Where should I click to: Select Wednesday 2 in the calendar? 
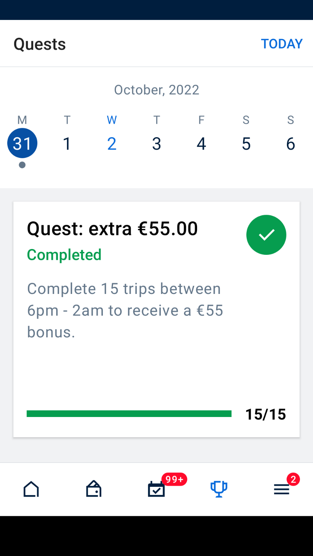coord(112,144)
